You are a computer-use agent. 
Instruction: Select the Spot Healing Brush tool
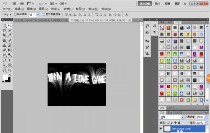click(4, 40)
